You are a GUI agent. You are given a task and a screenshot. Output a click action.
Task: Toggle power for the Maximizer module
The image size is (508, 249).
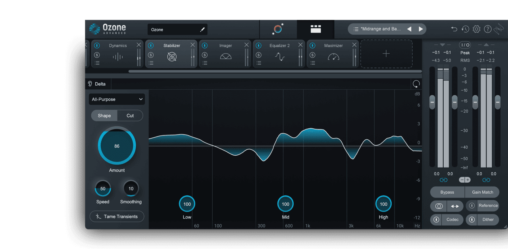point(313,46)
